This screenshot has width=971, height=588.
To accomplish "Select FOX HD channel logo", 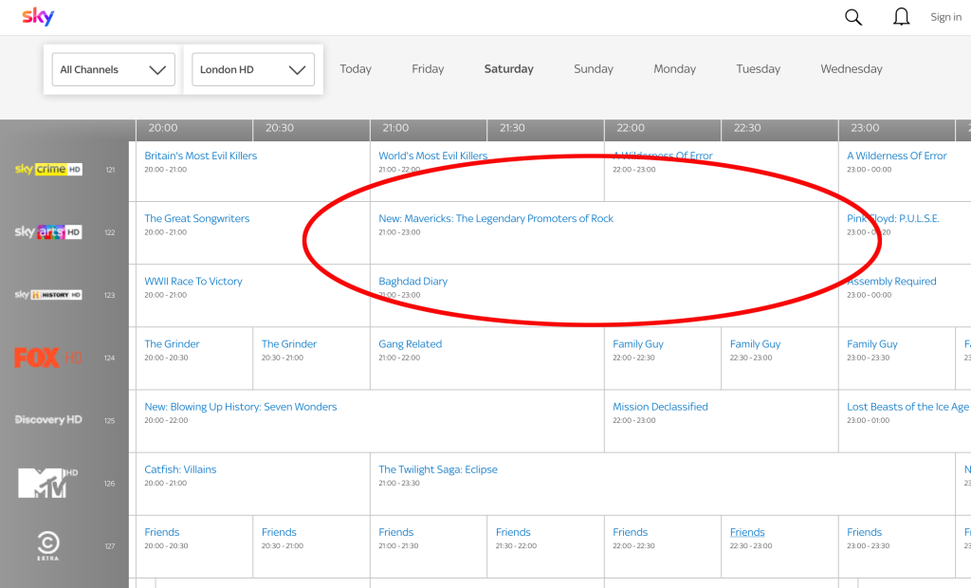I will coord(48,358).
